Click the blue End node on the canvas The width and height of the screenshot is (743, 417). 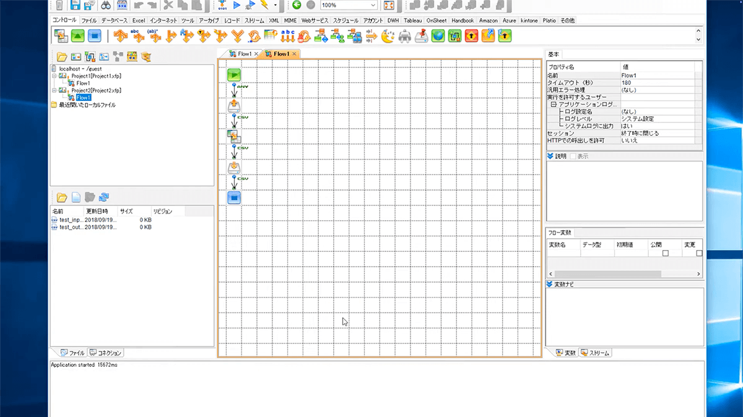[234, 197]
